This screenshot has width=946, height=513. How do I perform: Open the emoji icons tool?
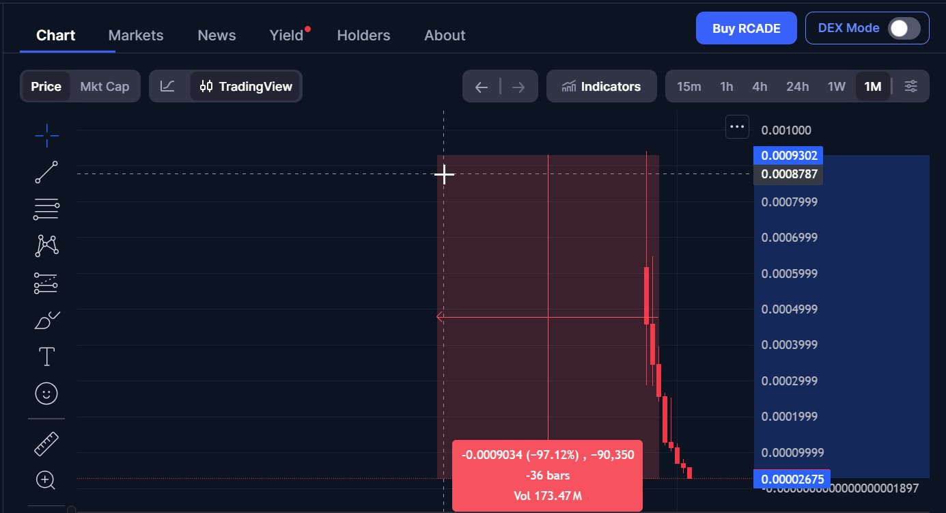pyautogui.click(x=46, y=393)
